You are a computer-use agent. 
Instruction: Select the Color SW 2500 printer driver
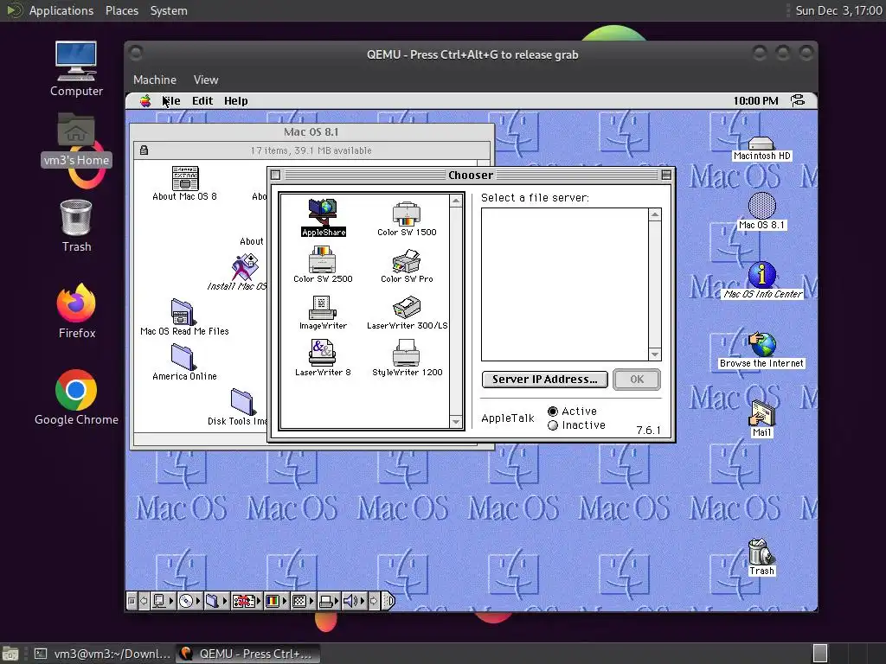coord(323,265)
